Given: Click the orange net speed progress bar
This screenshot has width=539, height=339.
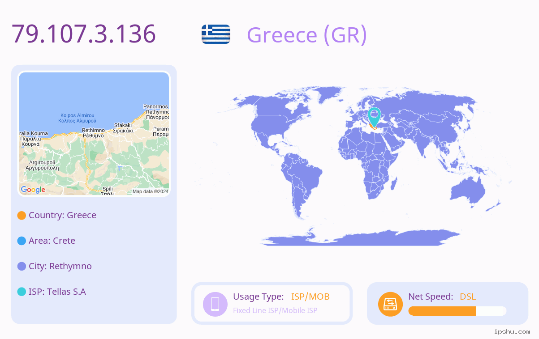Looking at the screenshot, I should click(457, 311).
